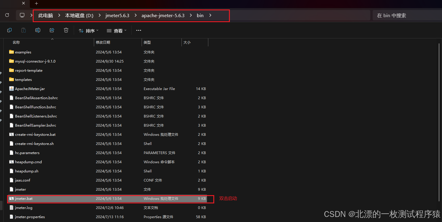Click the jmeter.properties file name
The width and height of the screenshot is (442, 222).
(x=30, y=217)
